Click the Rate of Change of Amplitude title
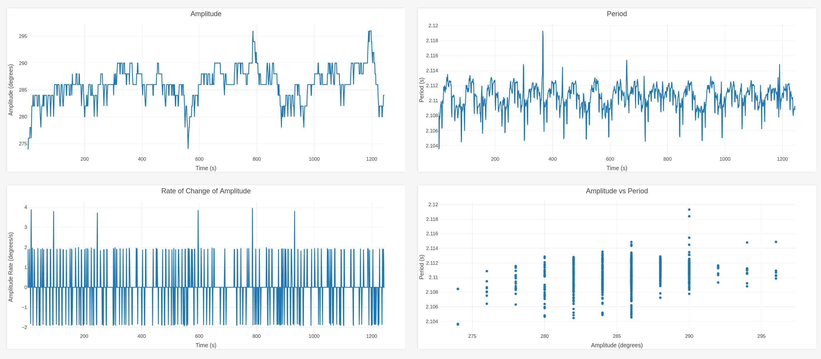This screenshot has width=821, height=359. pos(205,191)
